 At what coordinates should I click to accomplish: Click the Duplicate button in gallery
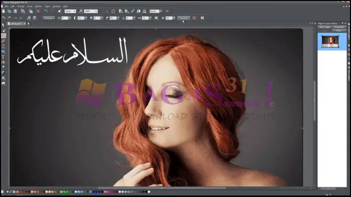click(339, 27)
